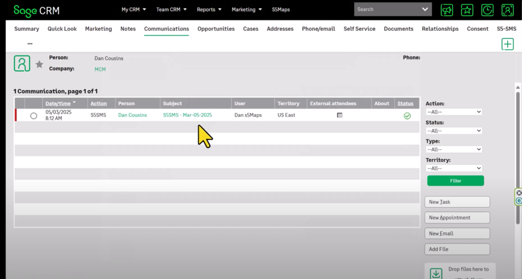Open the recent items clock icon
Screen dimensions: 522x279
(487, 10)
